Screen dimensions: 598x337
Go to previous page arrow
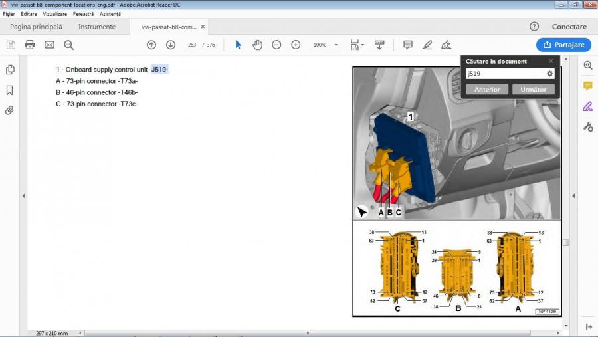pos(151,45)
